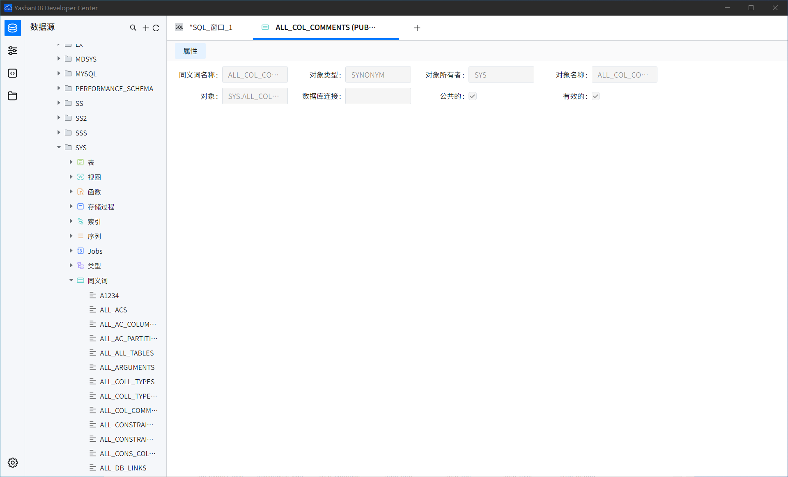Click the 序列 sequence node icon
The image size is (788, 477).
[80, 236]
